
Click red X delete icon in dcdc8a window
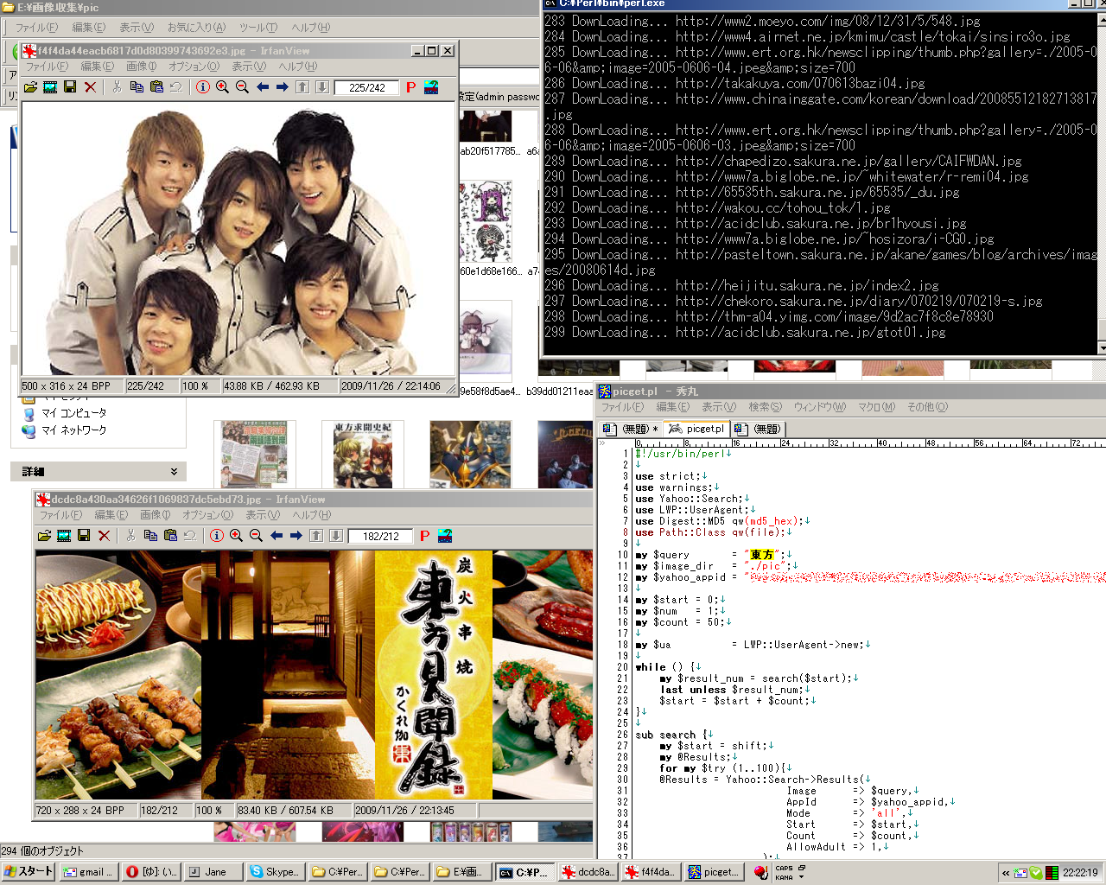[104, 536]
